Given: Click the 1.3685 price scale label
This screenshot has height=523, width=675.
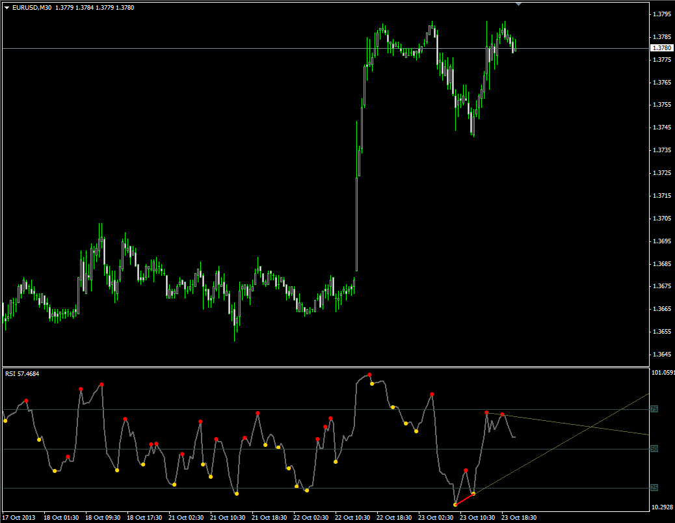Looking at the screenshot, I should pos(661,264).
